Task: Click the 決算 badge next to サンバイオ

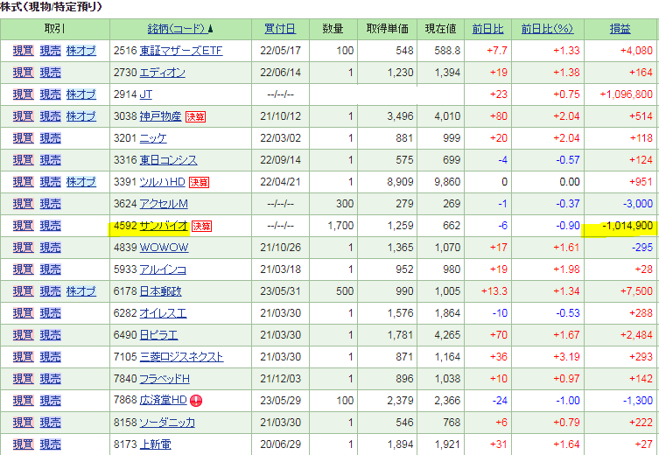Action: point(202,226)
